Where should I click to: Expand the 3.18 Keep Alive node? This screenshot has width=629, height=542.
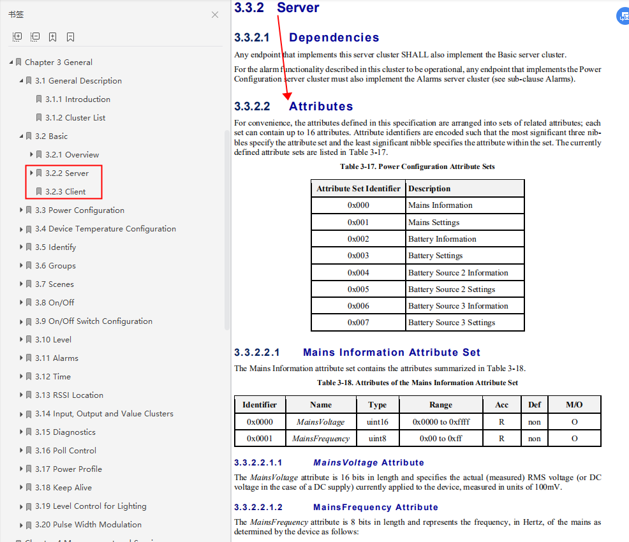tap(21, 487)
